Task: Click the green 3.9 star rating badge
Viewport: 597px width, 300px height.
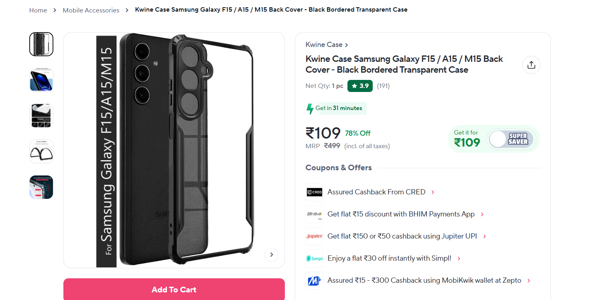Action: 360,86
